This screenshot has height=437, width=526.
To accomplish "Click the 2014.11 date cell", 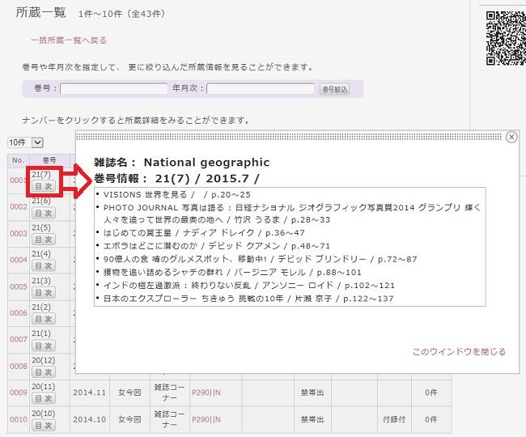I will 89,392.
